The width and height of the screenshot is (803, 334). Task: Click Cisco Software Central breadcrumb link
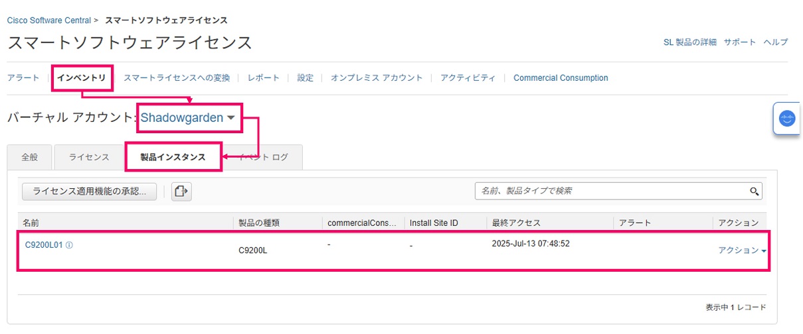pyautogui.click(x=48, y=21)
